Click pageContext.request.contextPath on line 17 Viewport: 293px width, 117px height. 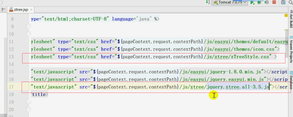[137, 87]
